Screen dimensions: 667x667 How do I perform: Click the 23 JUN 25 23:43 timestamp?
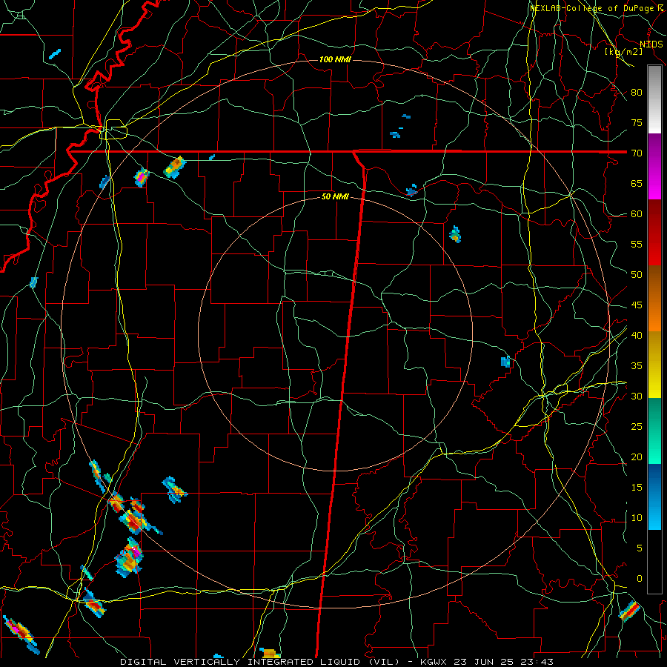[x=505, y=662]
